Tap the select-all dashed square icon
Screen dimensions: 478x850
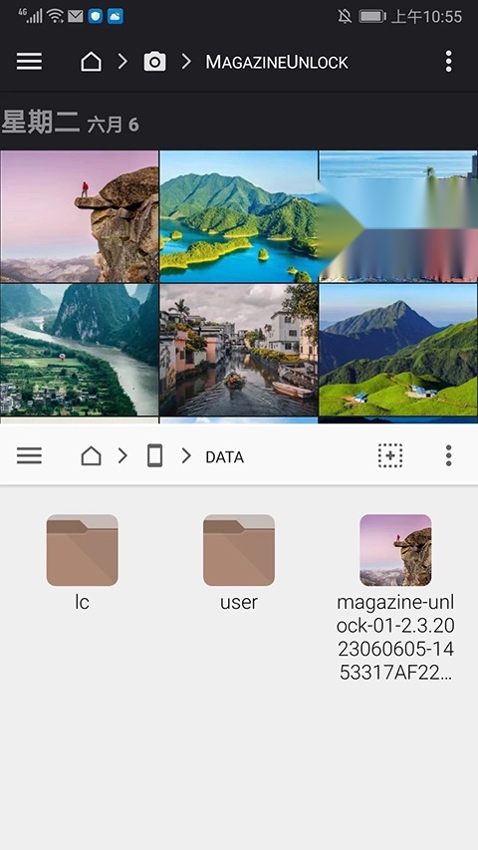pyautogui.click(x=390, y=456)
